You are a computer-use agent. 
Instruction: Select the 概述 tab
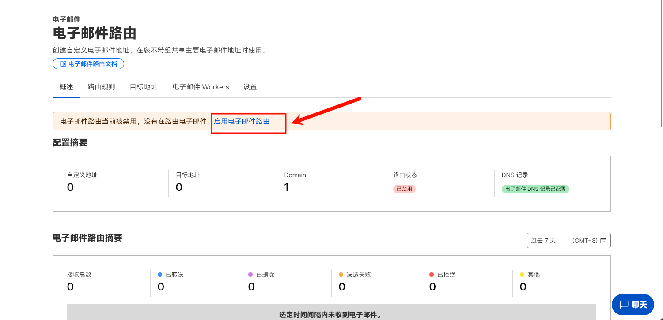tap(66, 87)
